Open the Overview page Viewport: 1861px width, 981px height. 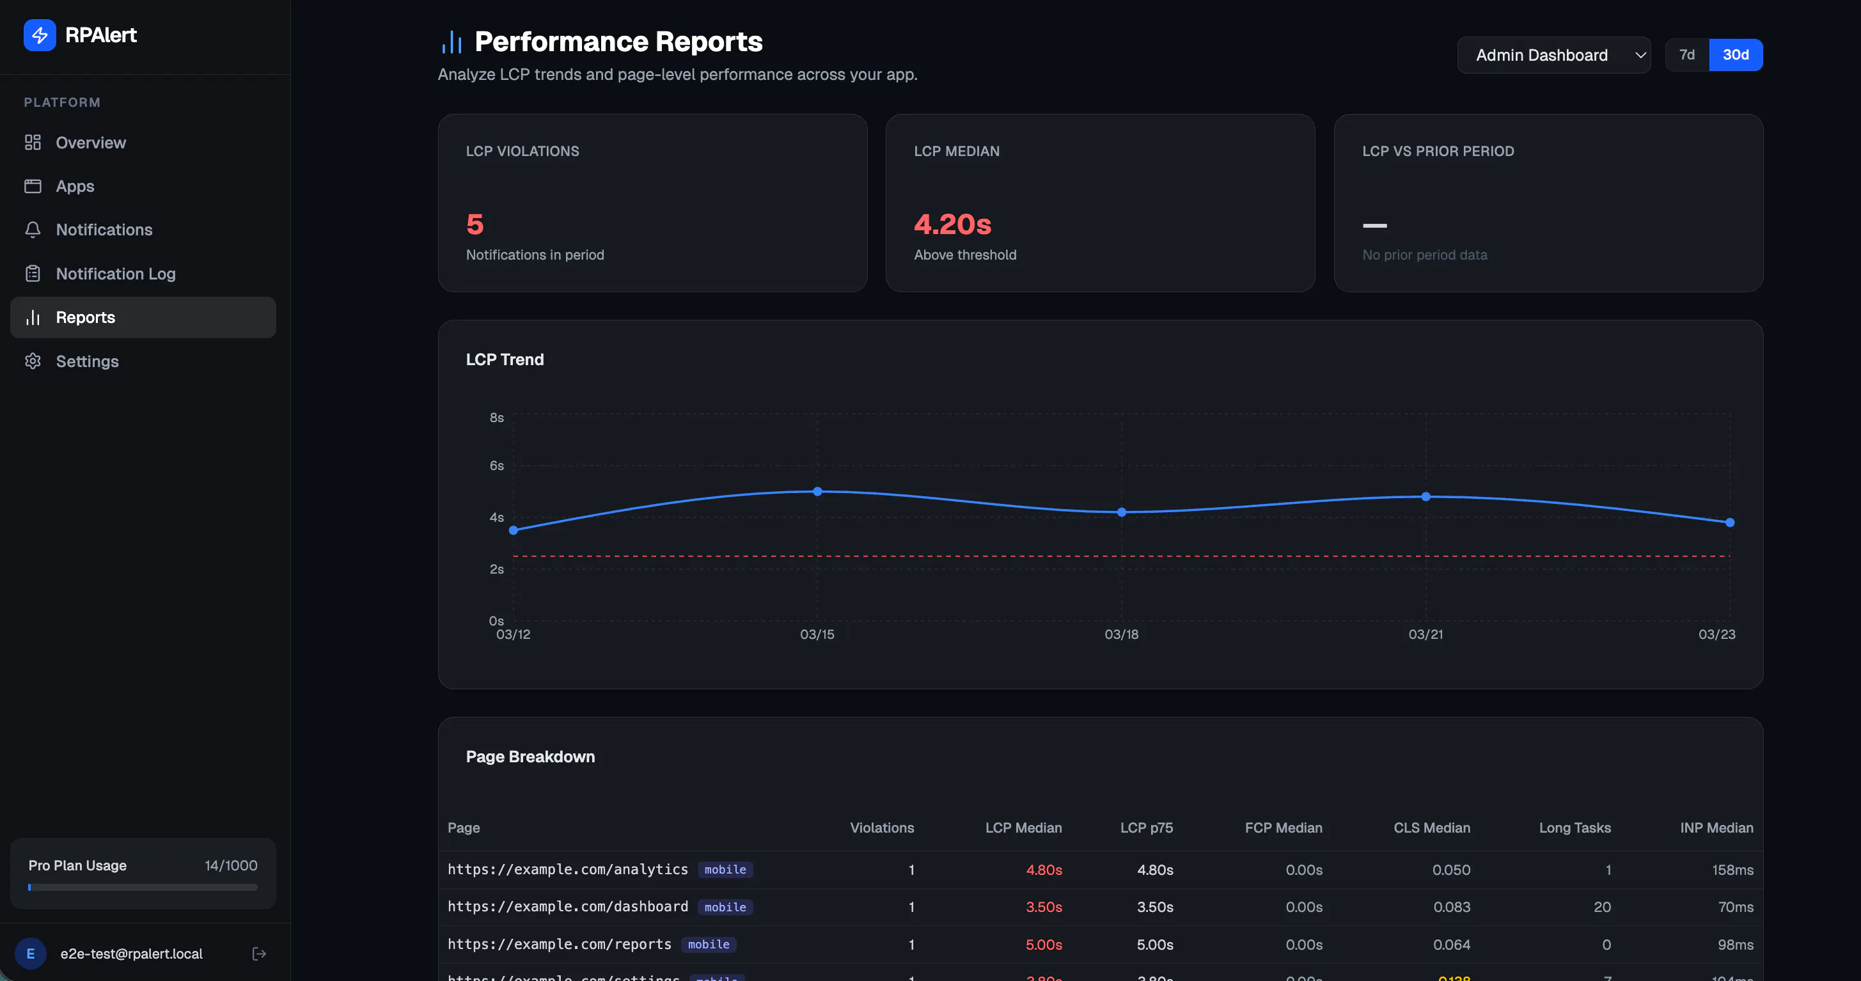coord(143,143)
